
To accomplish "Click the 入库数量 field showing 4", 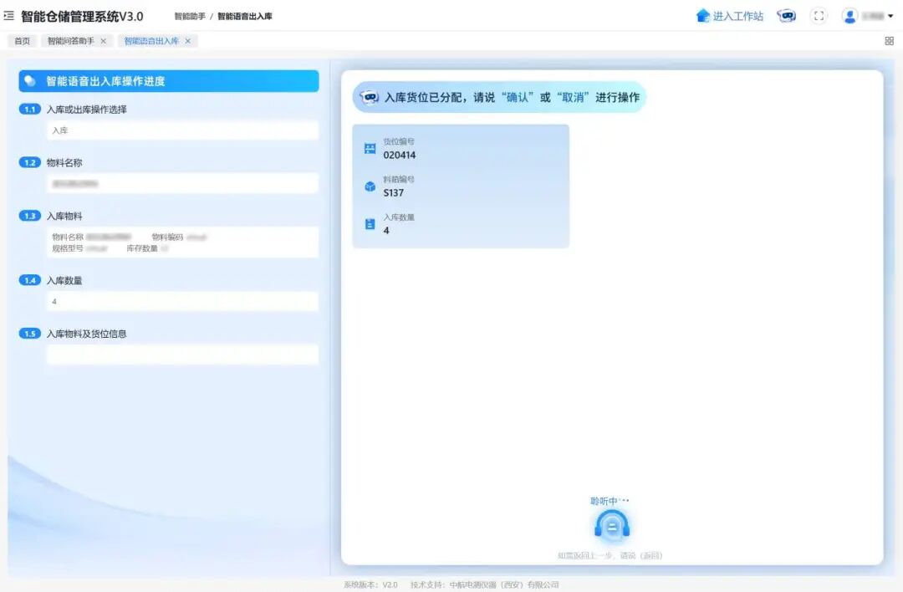I will click(182, 301).
